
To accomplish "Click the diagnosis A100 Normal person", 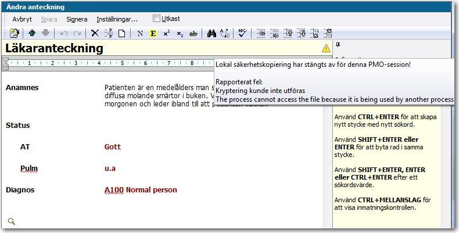I will click(x=141, y=190).
